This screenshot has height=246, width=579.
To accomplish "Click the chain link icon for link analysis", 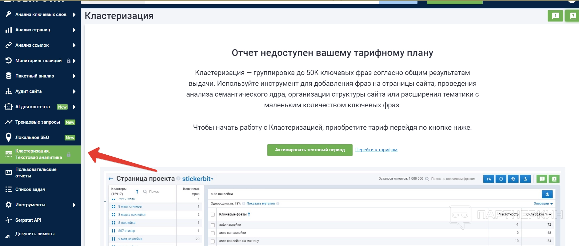I will click(x=8, y=45).
